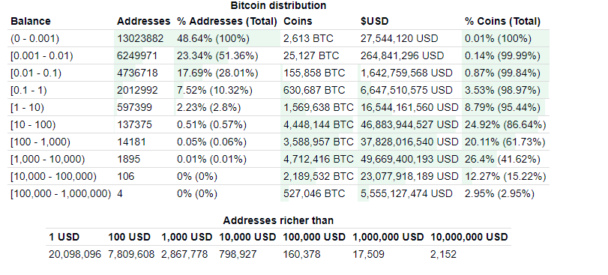
Task: Select the 0.51% (0.57%) addresses cell
Action: click(x=211, y=124)
